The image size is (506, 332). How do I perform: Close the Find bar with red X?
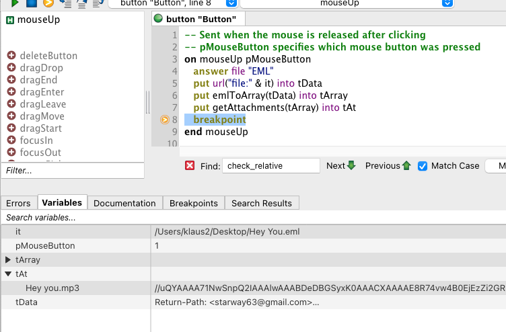190,166
